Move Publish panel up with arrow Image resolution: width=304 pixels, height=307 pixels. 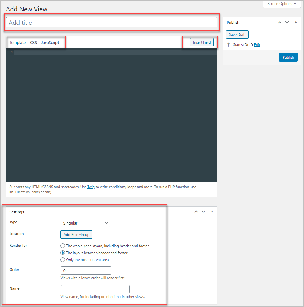click(280, 22)
